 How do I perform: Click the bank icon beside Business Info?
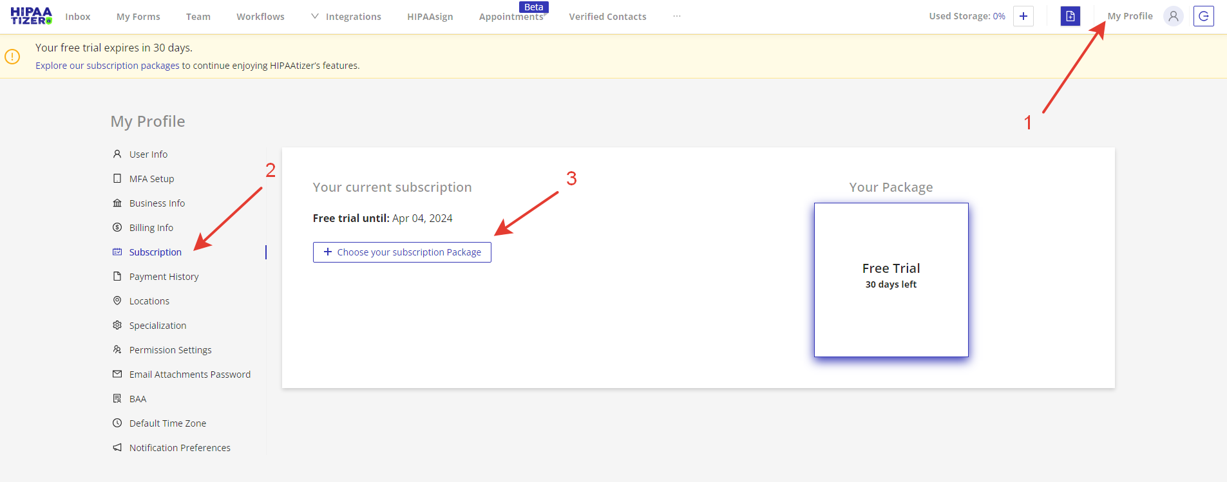(117, 203)
